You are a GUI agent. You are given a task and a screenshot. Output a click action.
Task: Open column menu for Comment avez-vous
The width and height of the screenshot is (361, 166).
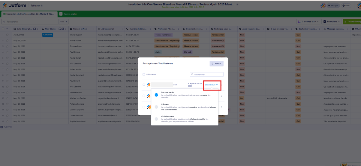(207, 29)
